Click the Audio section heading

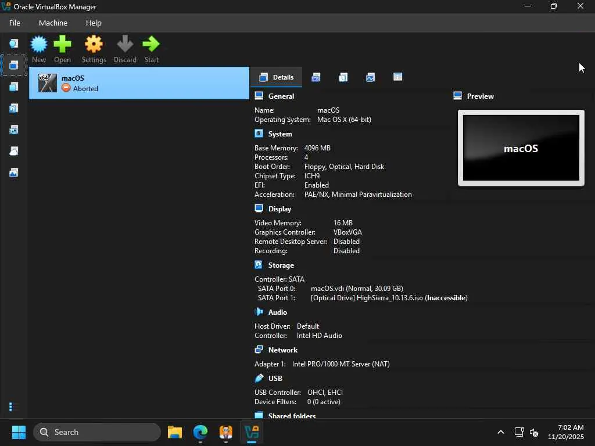click(x=277, y=312)
